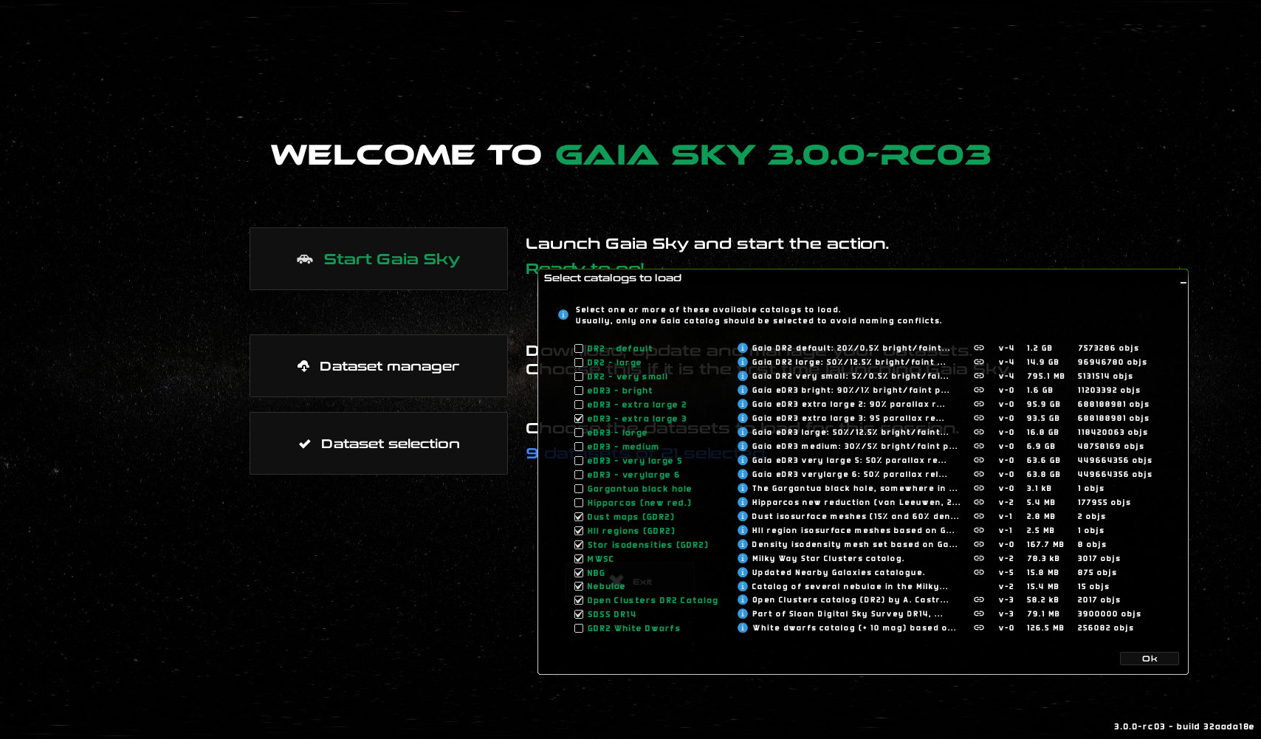Check GDR2 White Dwarfs
1261x739 pixels.
pos(579,628)
